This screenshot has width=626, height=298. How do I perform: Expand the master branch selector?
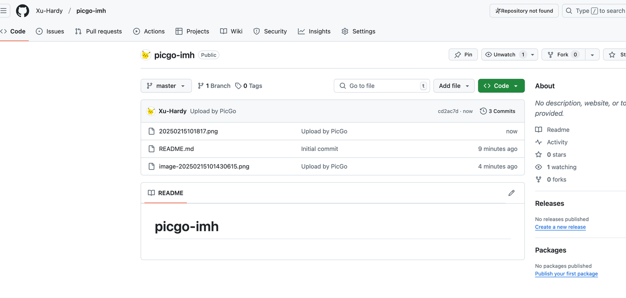[166, 86]
